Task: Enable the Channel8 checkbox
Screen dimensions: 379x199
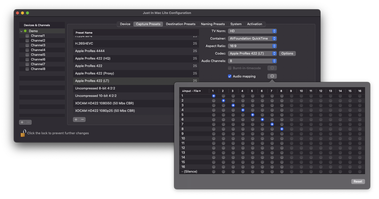Action: [x=27, y=69]
